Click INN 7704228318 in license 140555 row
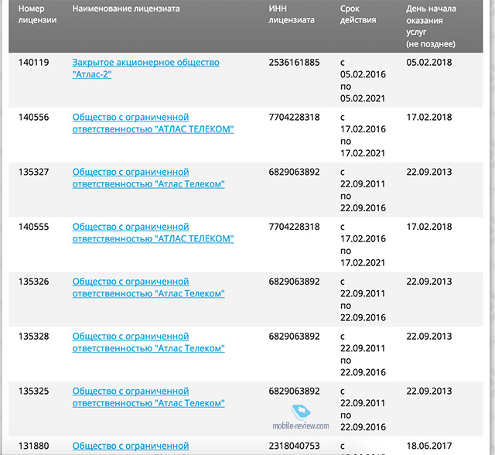Image resolution: width=495 pixels, height=455 pixels. [294, 227]
